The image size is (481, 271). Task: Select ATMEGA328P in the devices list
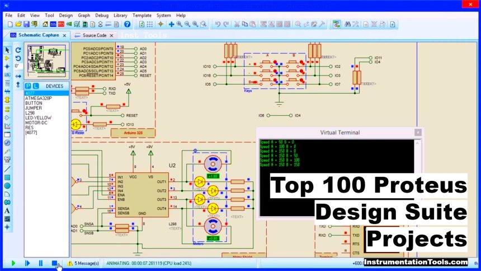(x=46, y=99)
